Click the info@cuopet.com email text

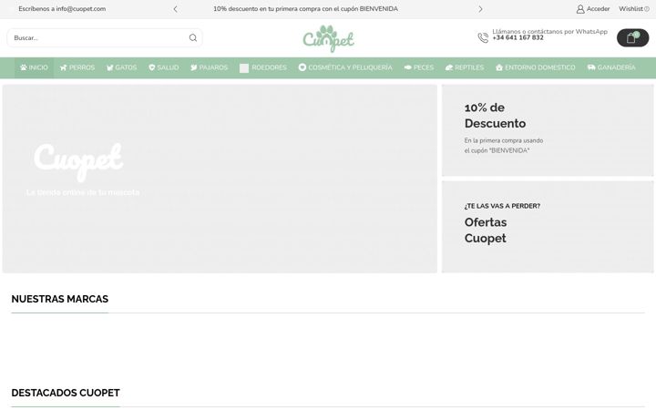(81, 9)
